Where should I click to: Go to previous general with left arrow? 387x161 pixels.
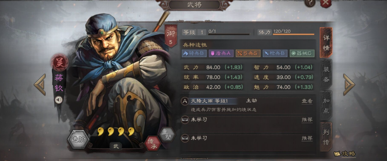point(40,84)
